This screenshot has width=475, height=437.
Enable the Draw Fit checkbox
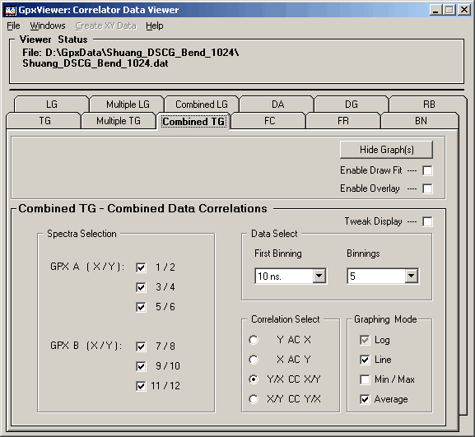pyautogui.click(x=427, y=170)
